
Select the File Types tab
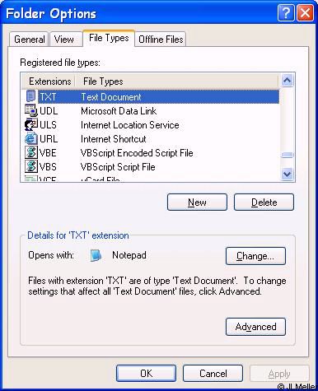pyautogui.click(x=109, y=38)
